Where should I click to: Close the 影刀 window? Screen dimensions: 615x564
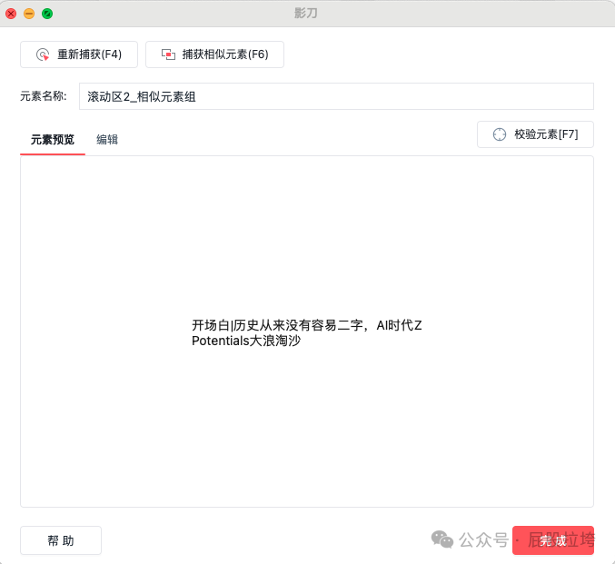11,14
